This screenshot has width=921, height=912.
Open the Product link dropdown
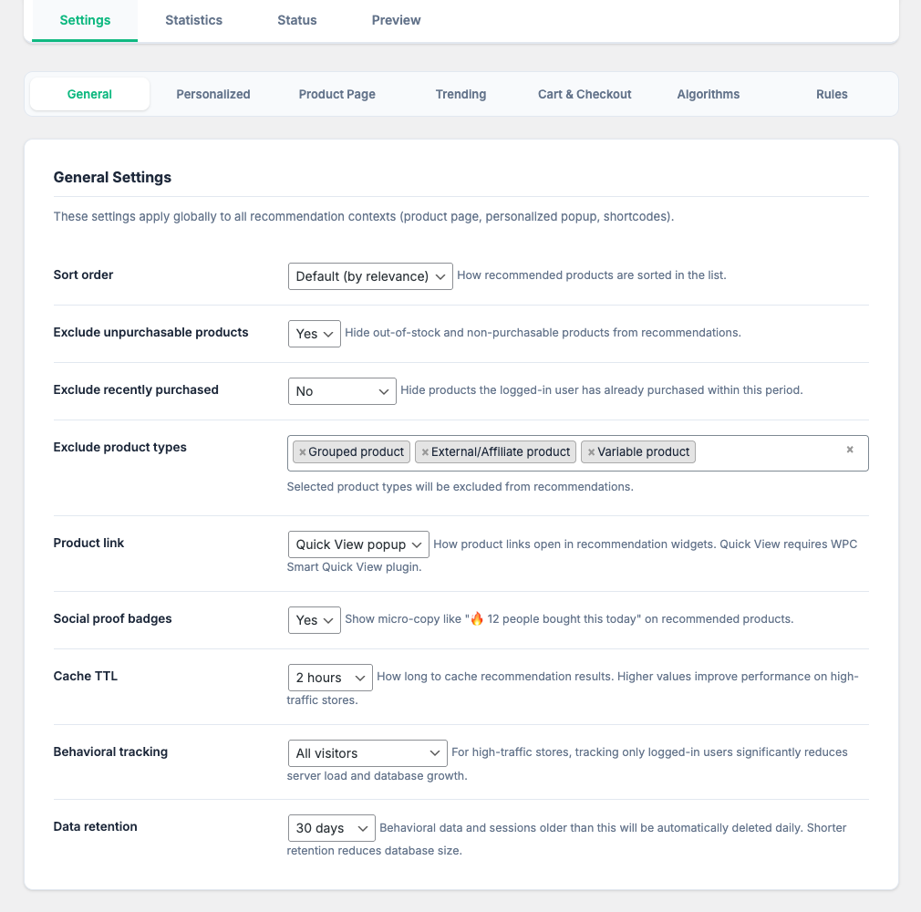coord(357,544)
